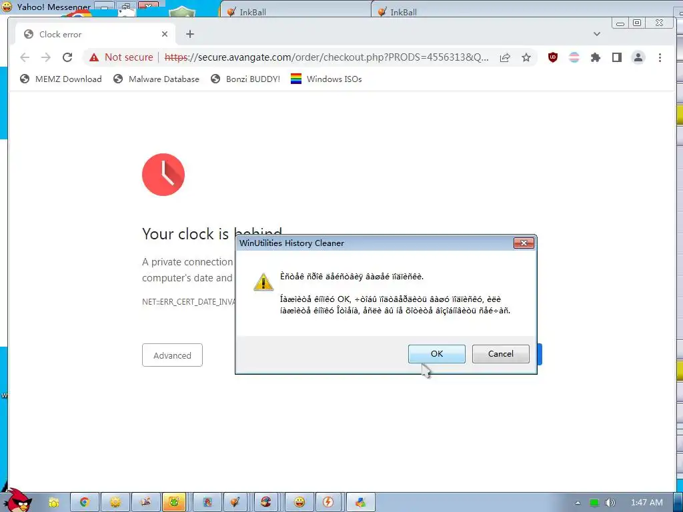Open Chrome profile avatar menu

(x=638, y=57)
